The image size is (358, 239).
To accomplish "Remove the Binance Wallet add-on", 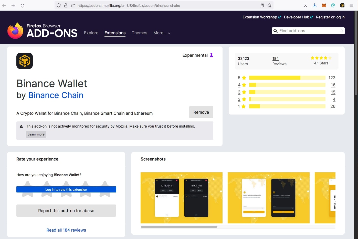I will coord(201,112).
